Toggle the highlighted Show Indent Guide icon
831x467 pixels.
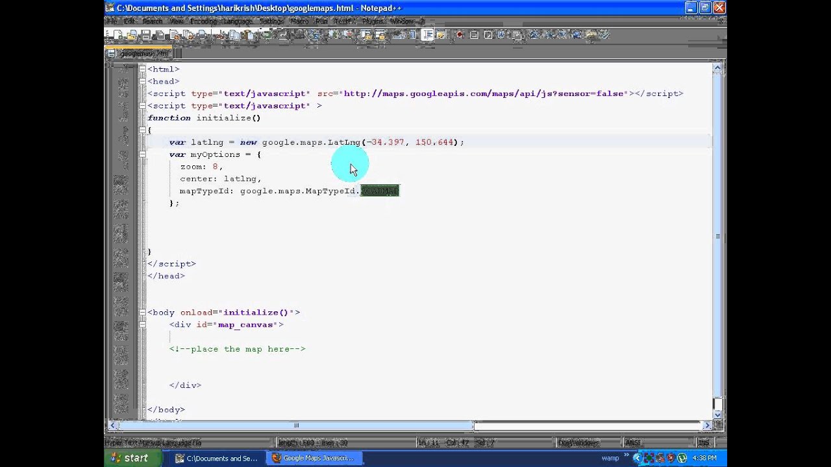point(427,35)
